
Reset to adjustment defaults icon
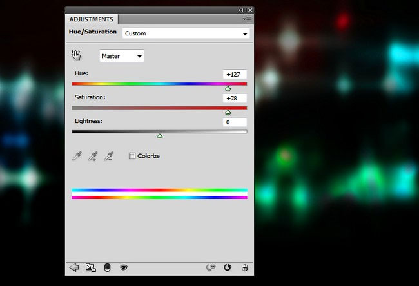point(228,267)
